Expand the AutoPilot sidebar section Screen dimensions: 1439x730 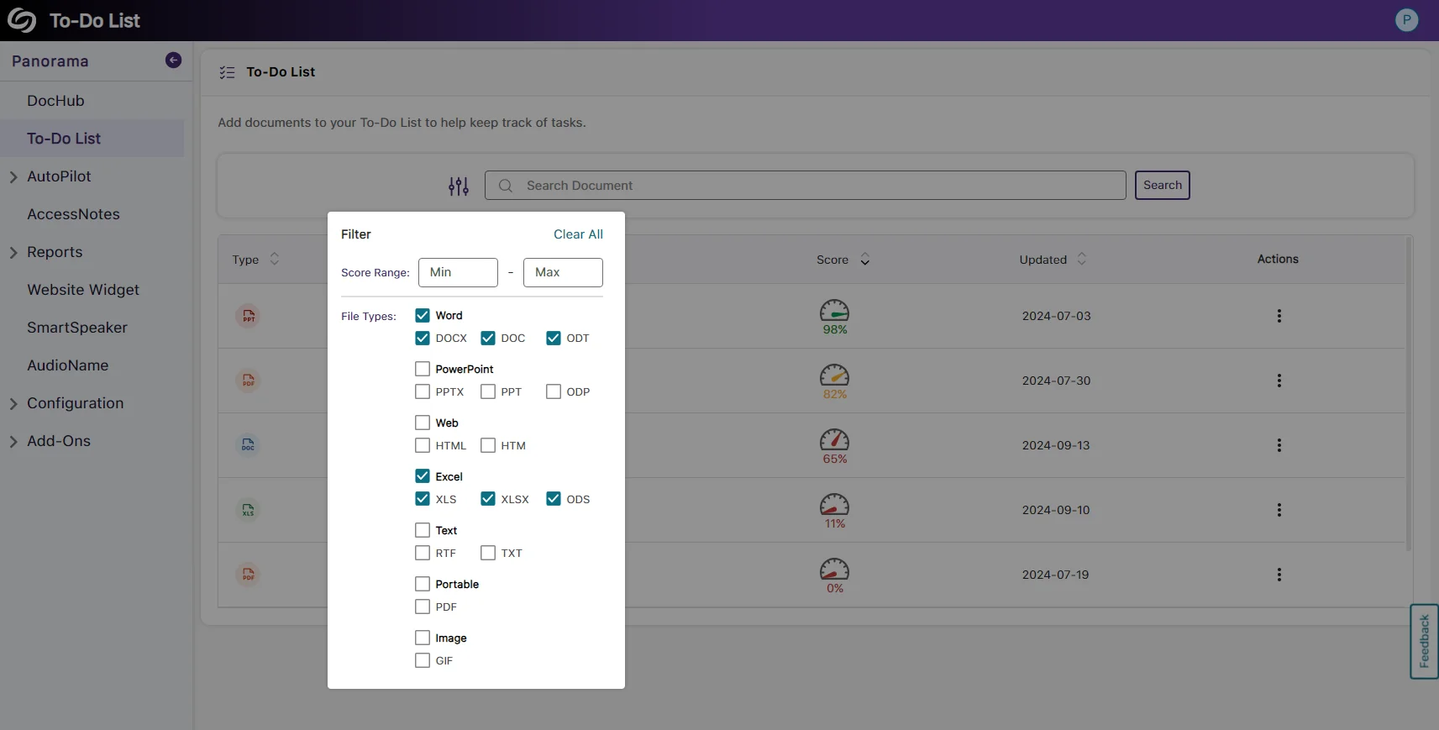tap(13, 176)
